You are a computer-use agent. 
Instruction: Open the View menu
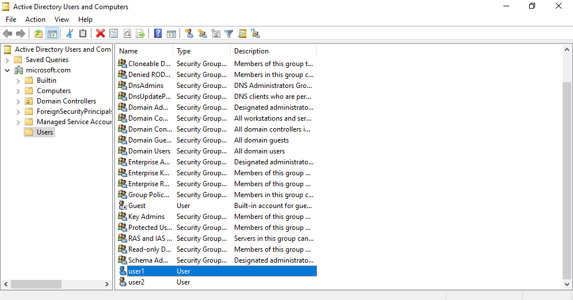[x=62, y=20]
